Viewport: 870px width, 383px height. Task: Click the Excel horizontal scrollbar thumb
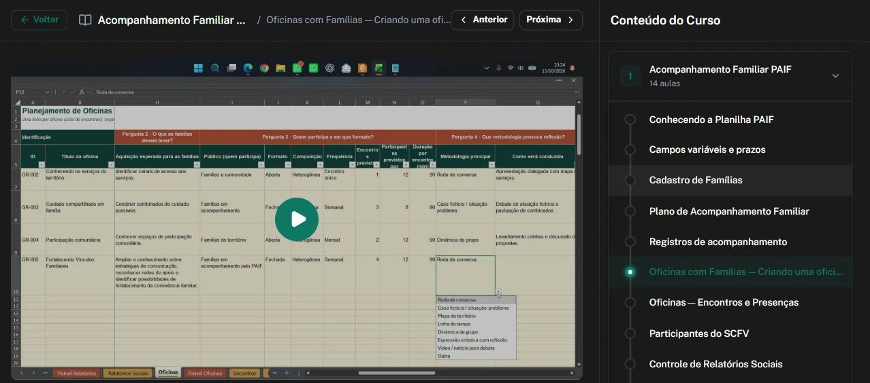(x=396, y=373)
